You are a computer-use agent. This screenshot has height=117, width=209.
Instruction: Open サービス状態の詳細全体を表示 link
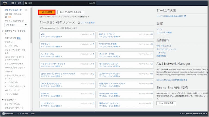tap(170, 16)
